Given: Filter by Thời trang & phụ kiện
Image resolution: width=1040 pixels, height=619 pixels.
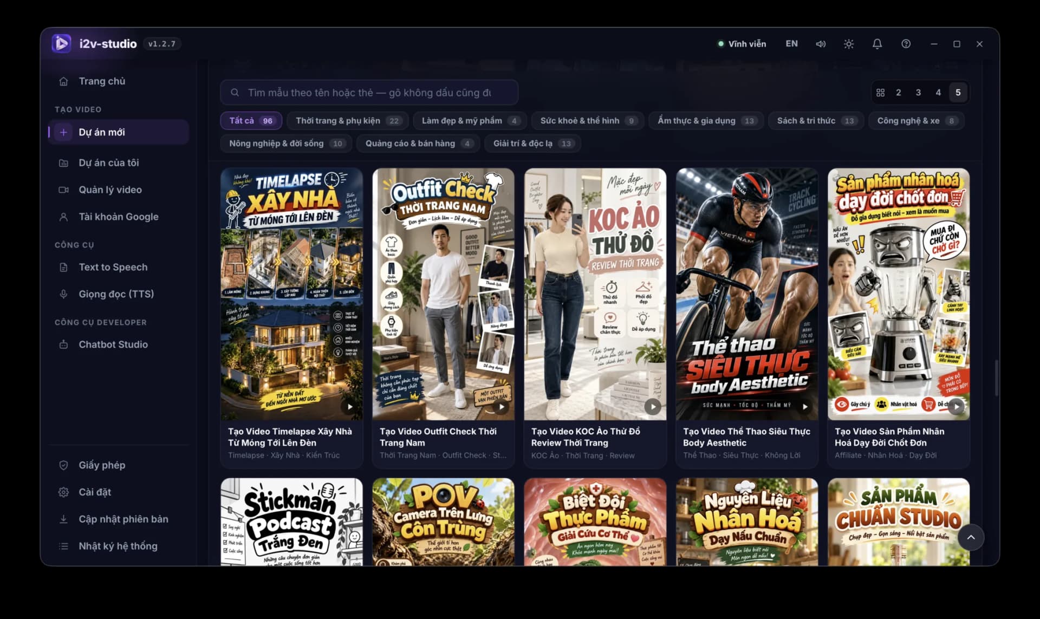Looking at the screenshot, I should [348, 121].
